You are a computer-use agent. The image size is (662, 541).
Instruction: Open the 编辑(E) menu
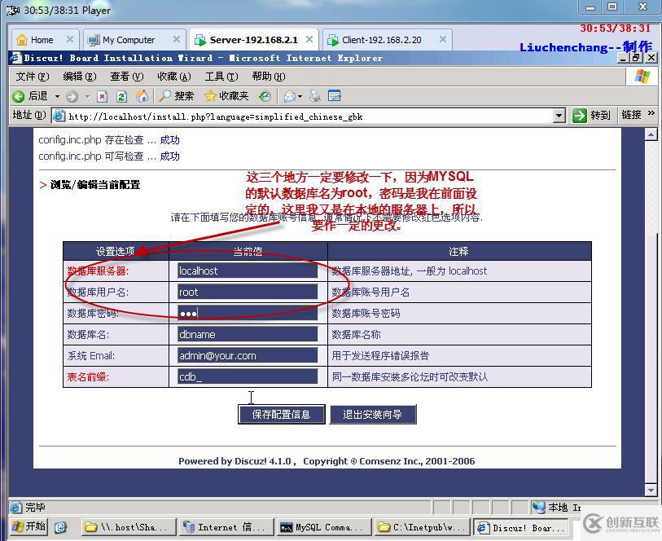[x=79, y=77]
